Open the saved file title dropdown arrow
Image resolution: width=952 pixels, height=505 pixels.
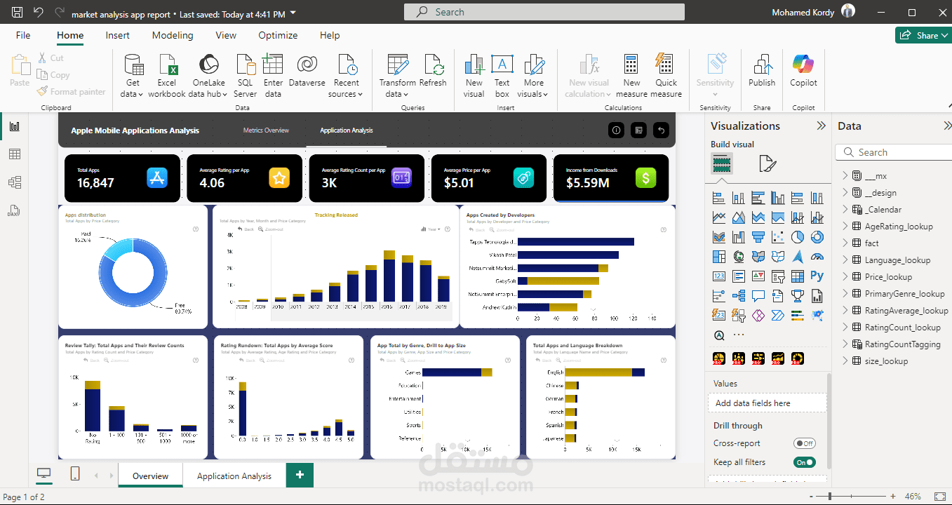pos(293,13)
